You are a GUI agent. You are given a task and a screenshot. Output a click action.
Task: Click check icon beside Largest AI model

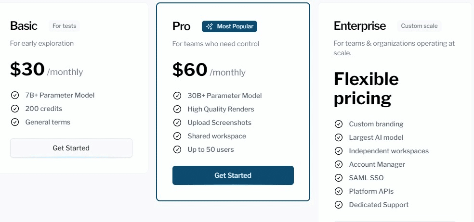point(338,137)
